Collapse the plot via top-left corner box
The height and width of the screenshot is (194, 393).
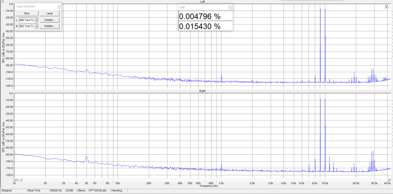2,1
